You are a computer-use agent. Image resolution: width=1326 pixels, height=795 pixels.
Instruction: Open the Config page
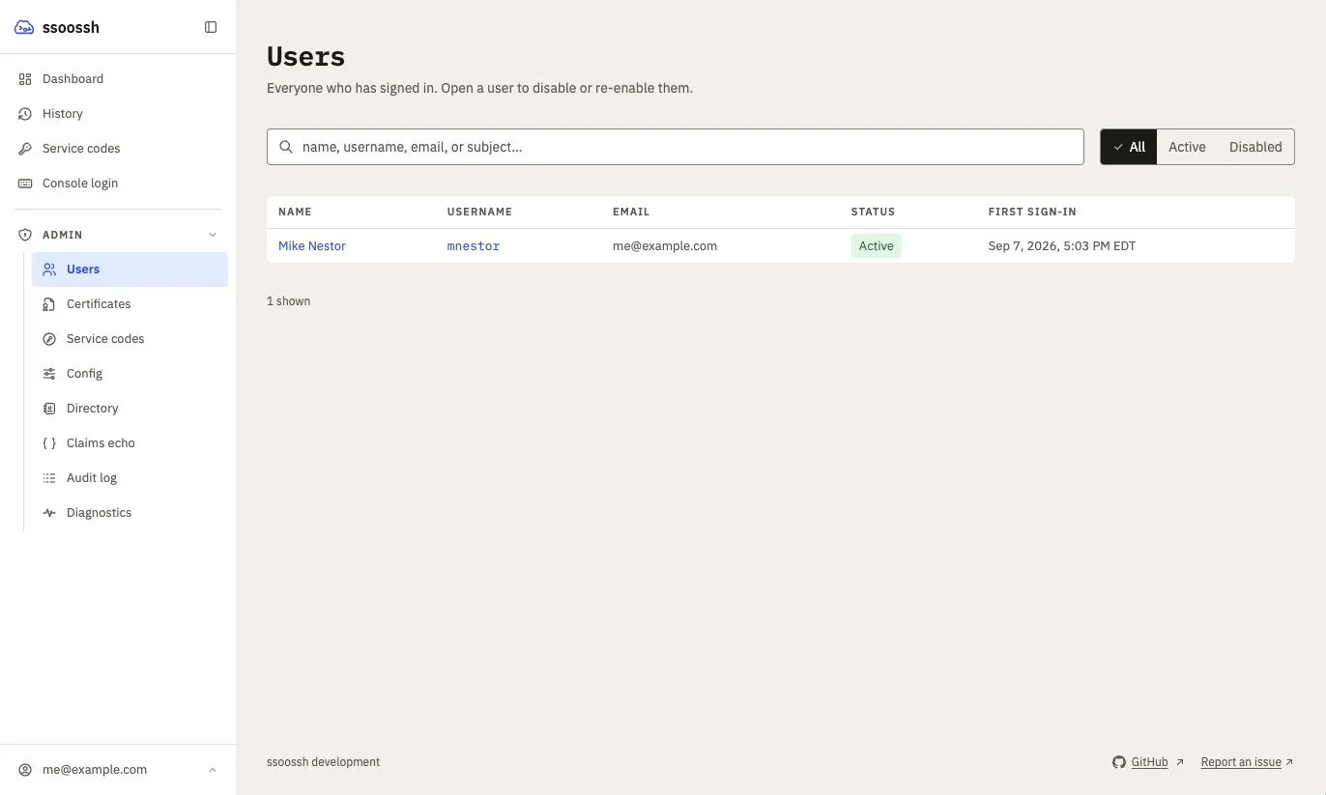click(130, 374)
